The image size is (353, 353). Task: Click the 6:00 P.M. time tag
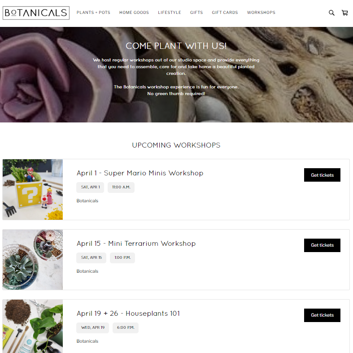coord(126,328)
